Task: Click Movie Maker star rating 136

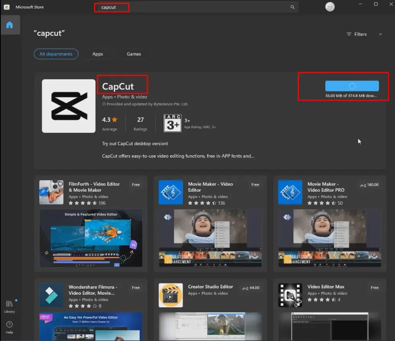Action: pyautogui.click(x=207, y=203)
